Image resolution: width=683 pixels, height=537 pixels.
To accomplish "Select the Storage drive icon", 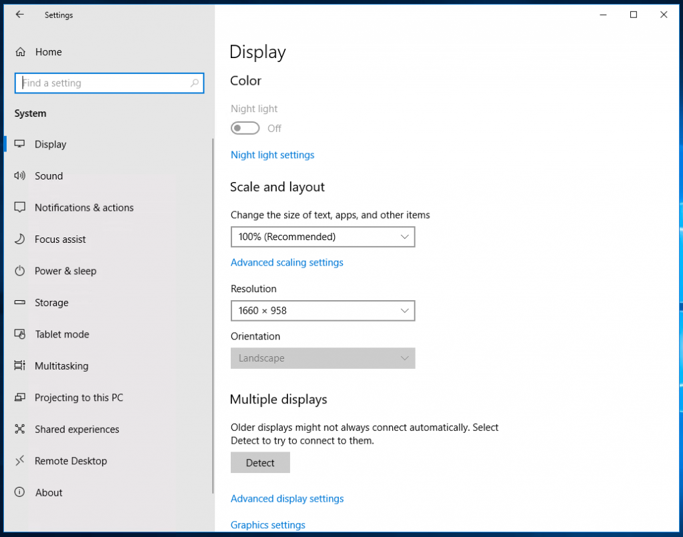I will point(20,302).
